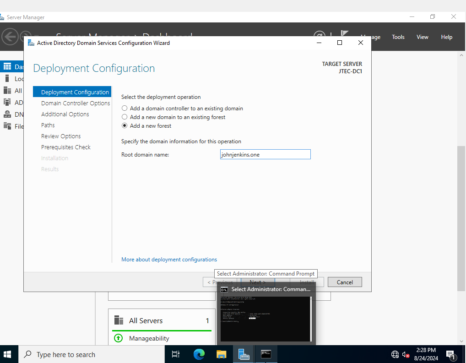Select Deployment Configuration in wizard sidebar
Viewport: 466px width, 363px height.
(72, 92)
